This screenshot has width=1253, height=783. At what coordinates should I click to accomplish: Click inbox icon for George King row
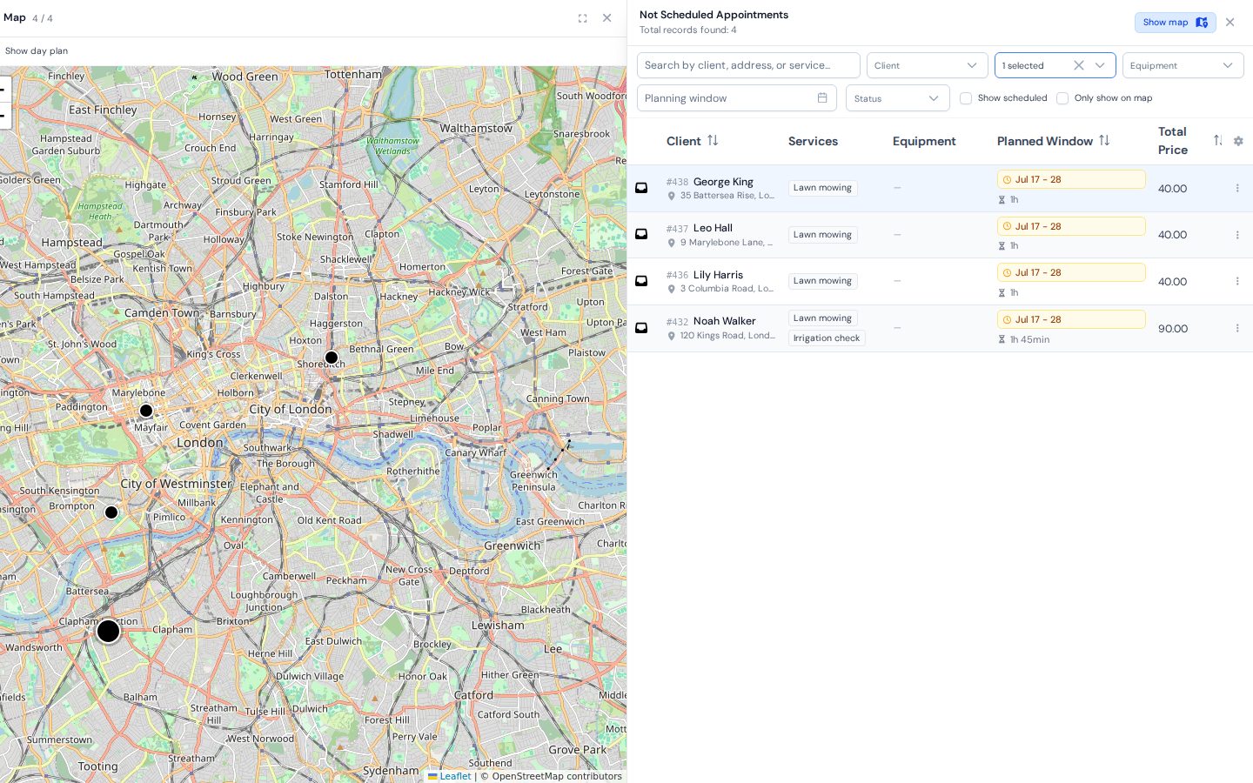641,188
